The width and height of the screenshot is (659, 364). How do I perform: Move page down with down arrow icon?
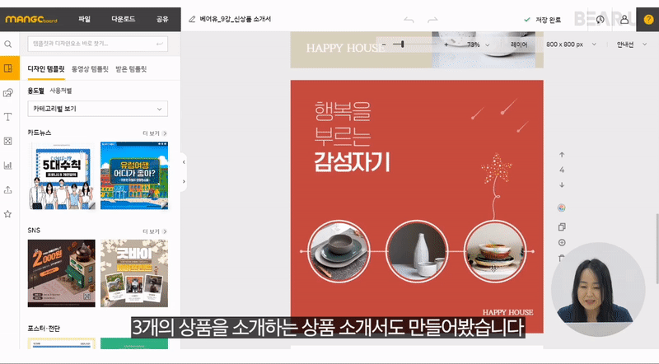pyautogui.click(x=562, y=185)
